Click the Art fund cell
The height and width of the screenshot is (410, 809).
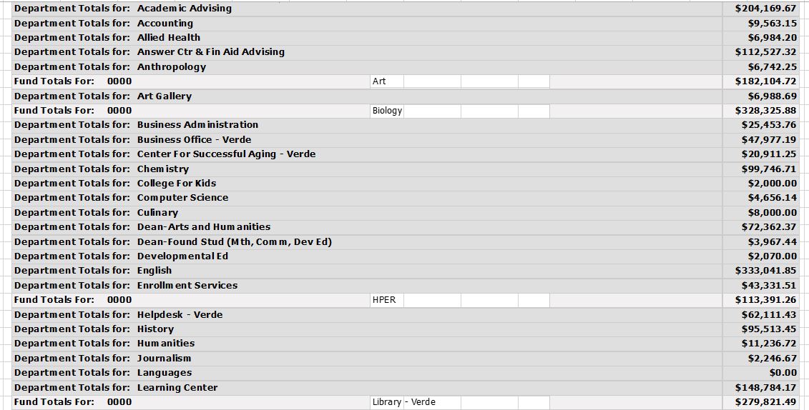coord(387,81)
